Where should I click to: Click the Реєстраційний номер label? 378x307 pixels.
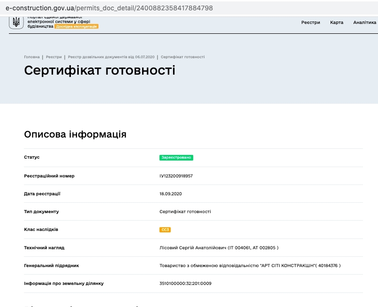coord(49,176)
